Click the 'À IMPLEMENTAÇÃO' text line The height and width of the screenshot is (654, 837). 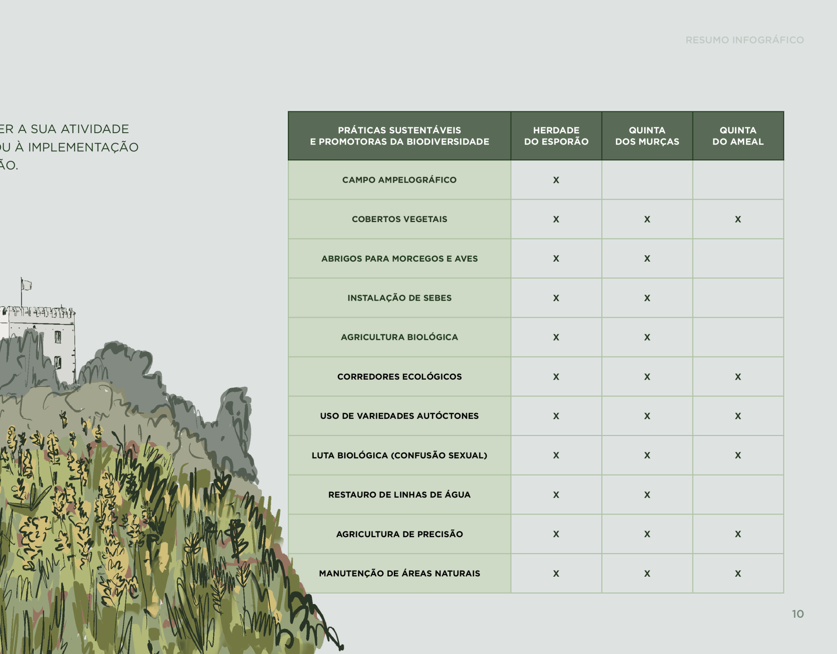[77, 147]
